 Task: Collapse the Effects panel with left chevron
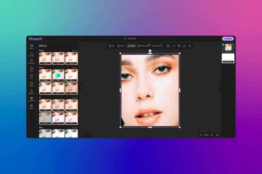tap(81, 87)
